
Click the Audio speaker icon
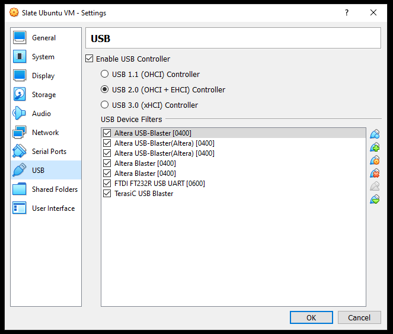[x=19, y=113]
